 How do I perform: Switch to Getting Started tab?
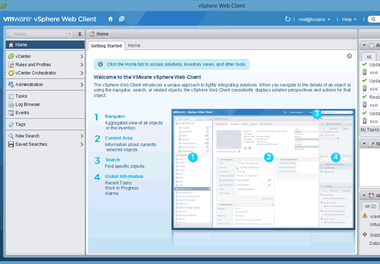(106, 46)
